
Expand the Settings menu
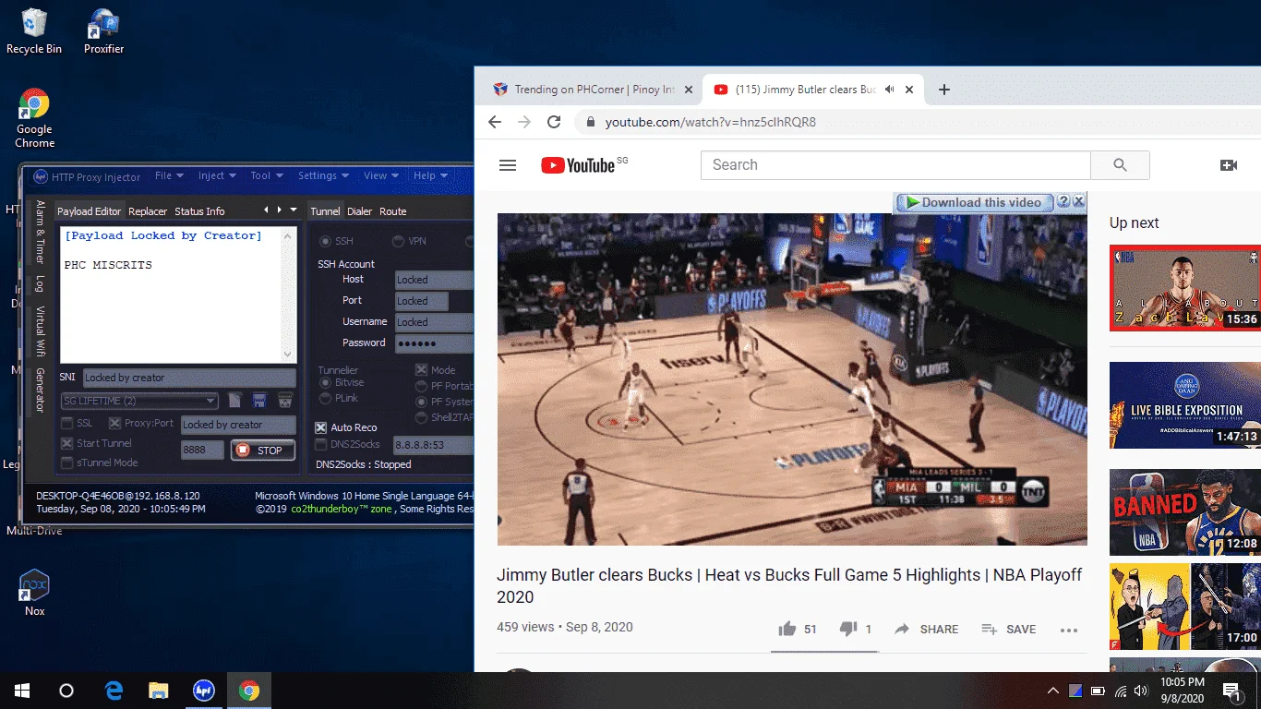tap(323, 175)
